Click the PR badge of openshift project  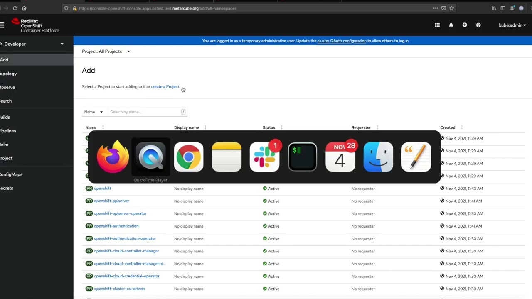[89, 188]
